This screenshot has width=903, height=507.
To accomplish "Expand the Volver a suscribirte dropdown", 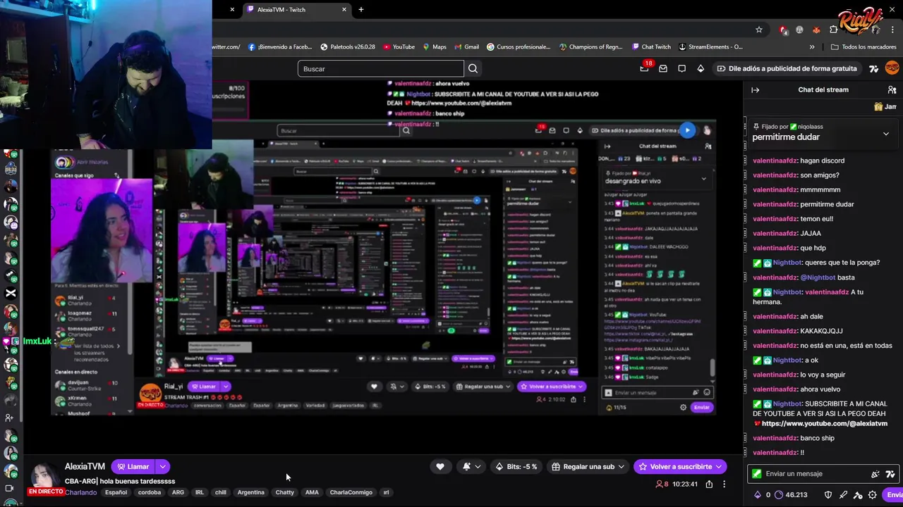I will [719, 466].
